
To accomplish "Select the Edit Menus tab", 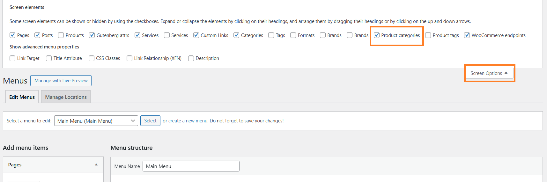I will pos(22,97).
